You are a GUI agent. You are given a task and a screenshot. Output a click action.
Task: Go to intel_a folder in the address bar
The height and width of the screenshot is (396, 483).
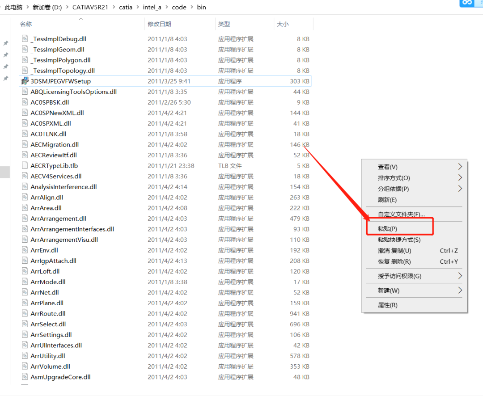[152, 7]
